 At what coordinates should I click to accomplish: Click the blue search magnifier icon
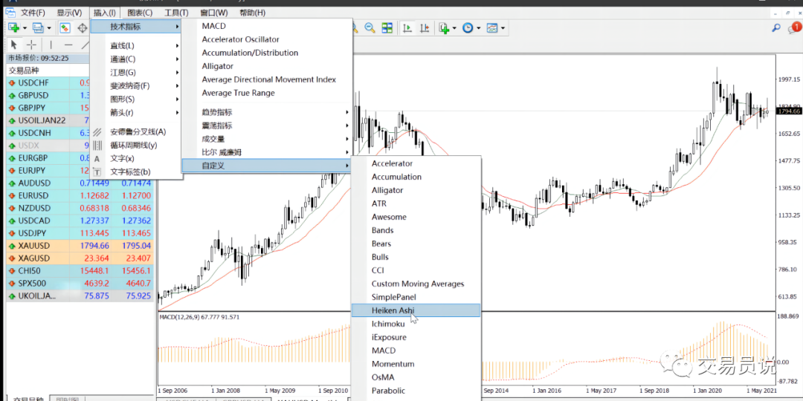(x=776, y=28)
